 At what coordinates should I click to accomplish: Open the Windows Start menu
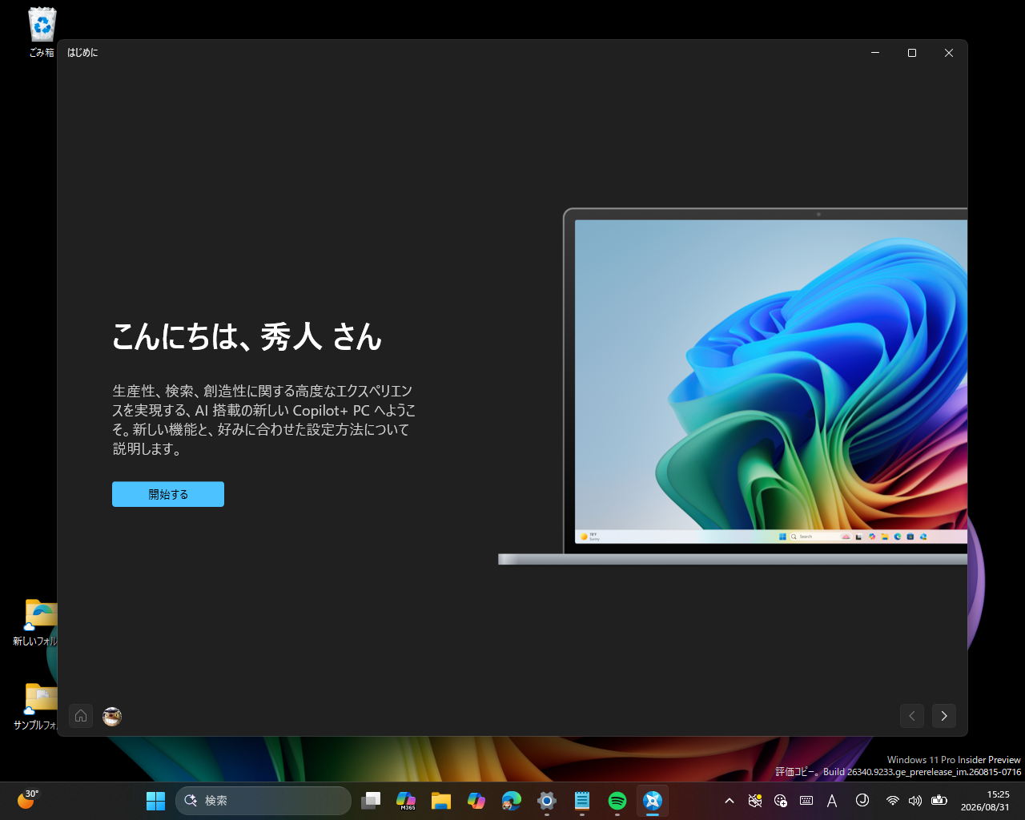click(155, 801)
